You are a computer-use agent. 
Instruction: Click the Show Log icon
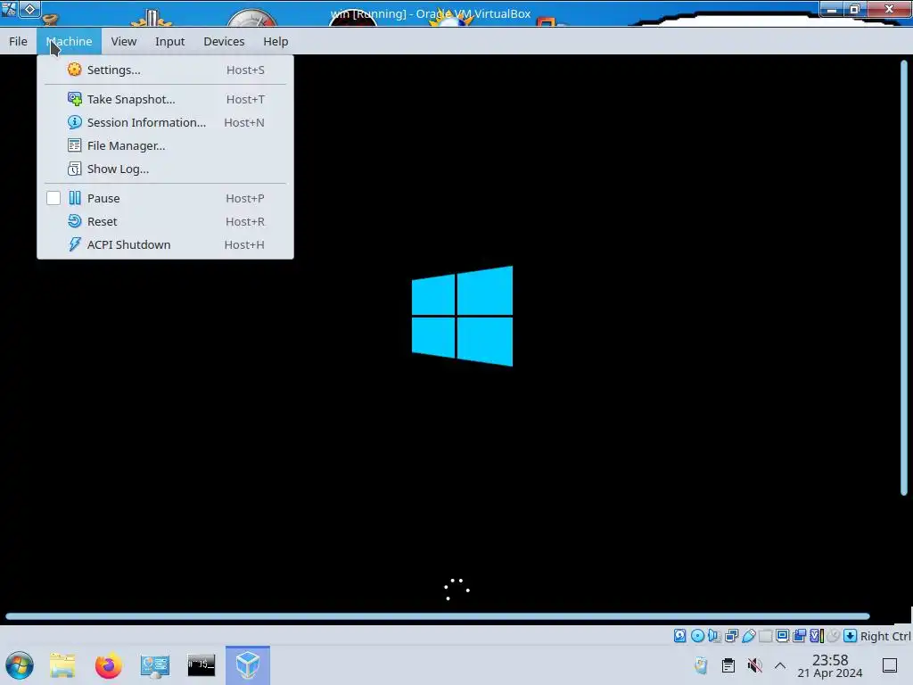[75, 169]
